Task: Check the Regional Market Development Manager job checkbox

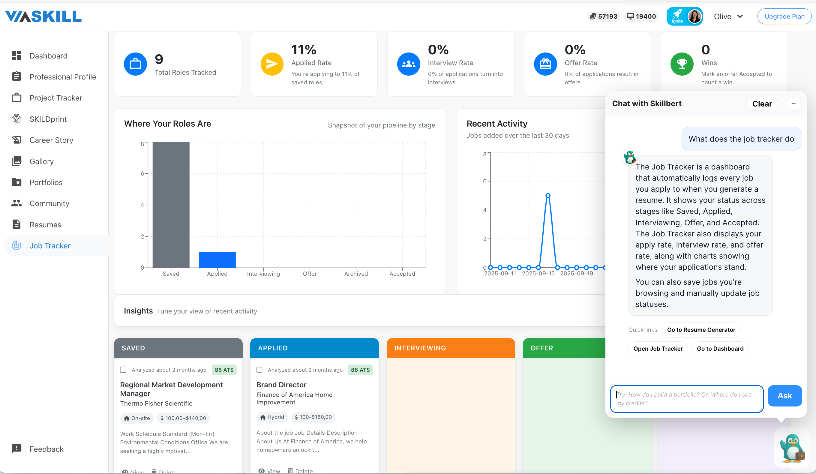Action: (123, 369)
